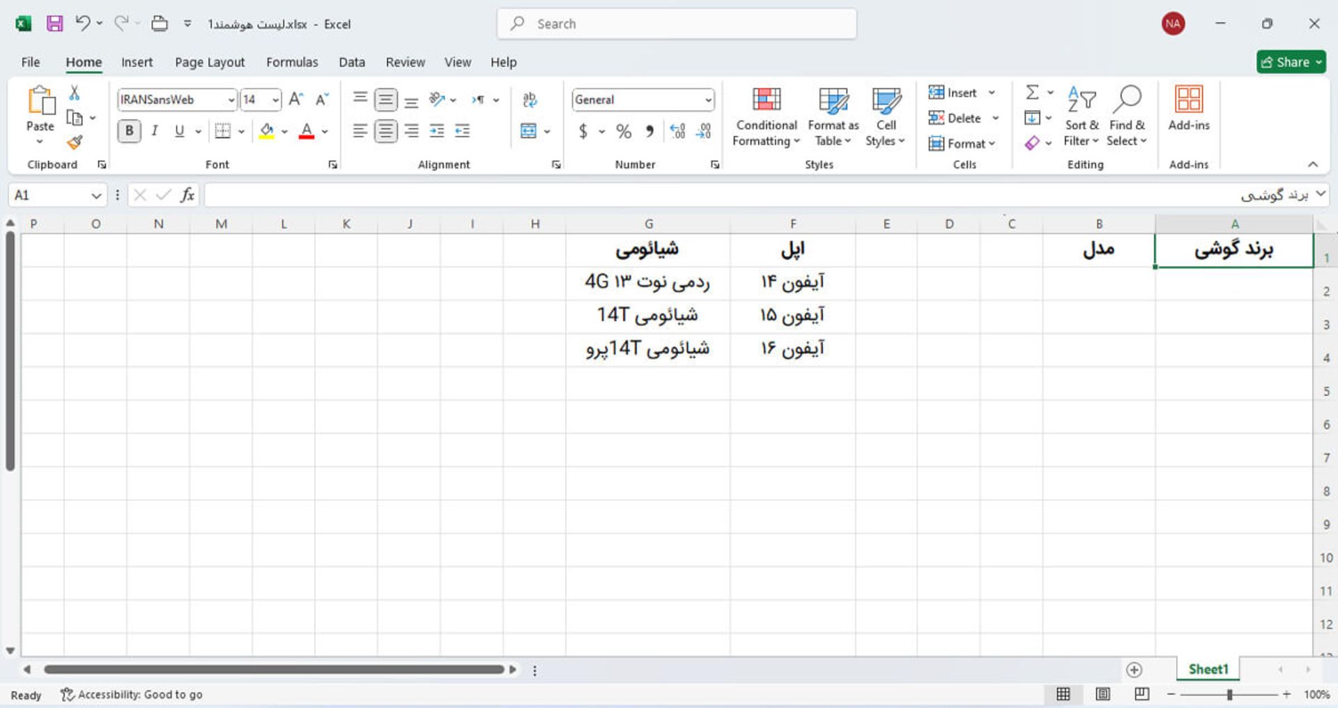The width and height of the screenshot is (1338, 708).
Task: Click the Find & Select icon
Action: point(1126,116)
